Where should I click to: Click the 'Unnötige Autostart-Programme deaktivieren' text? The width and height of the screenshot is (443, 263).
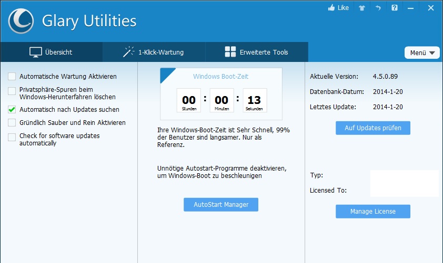click(222, 172)
